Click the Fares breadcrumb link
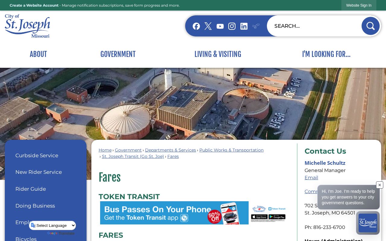The width and height of the screenshot is (386, 241). 173,156
